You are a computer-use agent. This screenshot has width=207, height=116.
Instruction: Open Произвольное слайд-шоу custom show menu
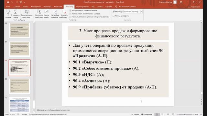(27, 14)
